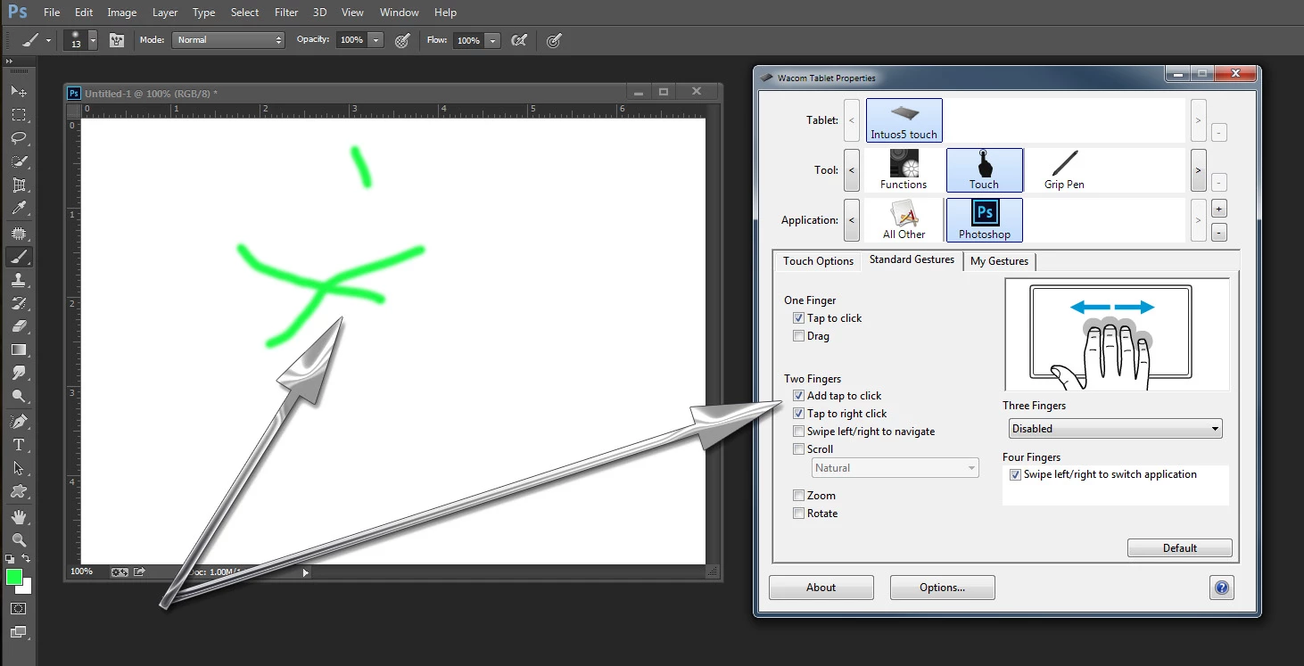1304x666 pixels.
Task: Select the Type tool
Action: click(19, 444)
